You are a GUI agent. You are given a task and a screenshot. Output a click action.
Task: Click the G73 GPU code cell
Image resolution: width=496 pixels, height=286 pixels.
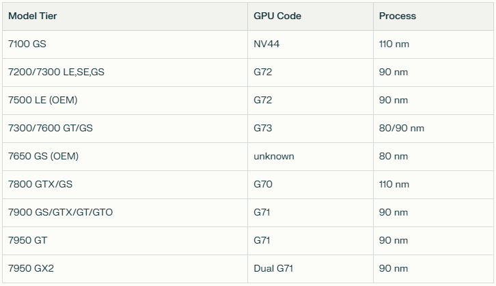pyautogui.click(x=262, y=128)
